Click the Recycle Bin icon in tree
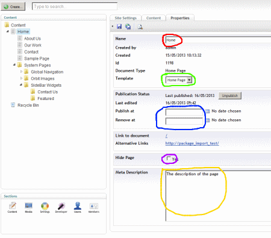 pyautogui.click(x=13, y=105)
